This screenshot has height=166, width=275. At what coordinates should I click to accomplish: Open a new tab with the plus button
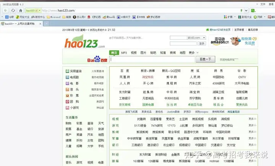[46, 23]
